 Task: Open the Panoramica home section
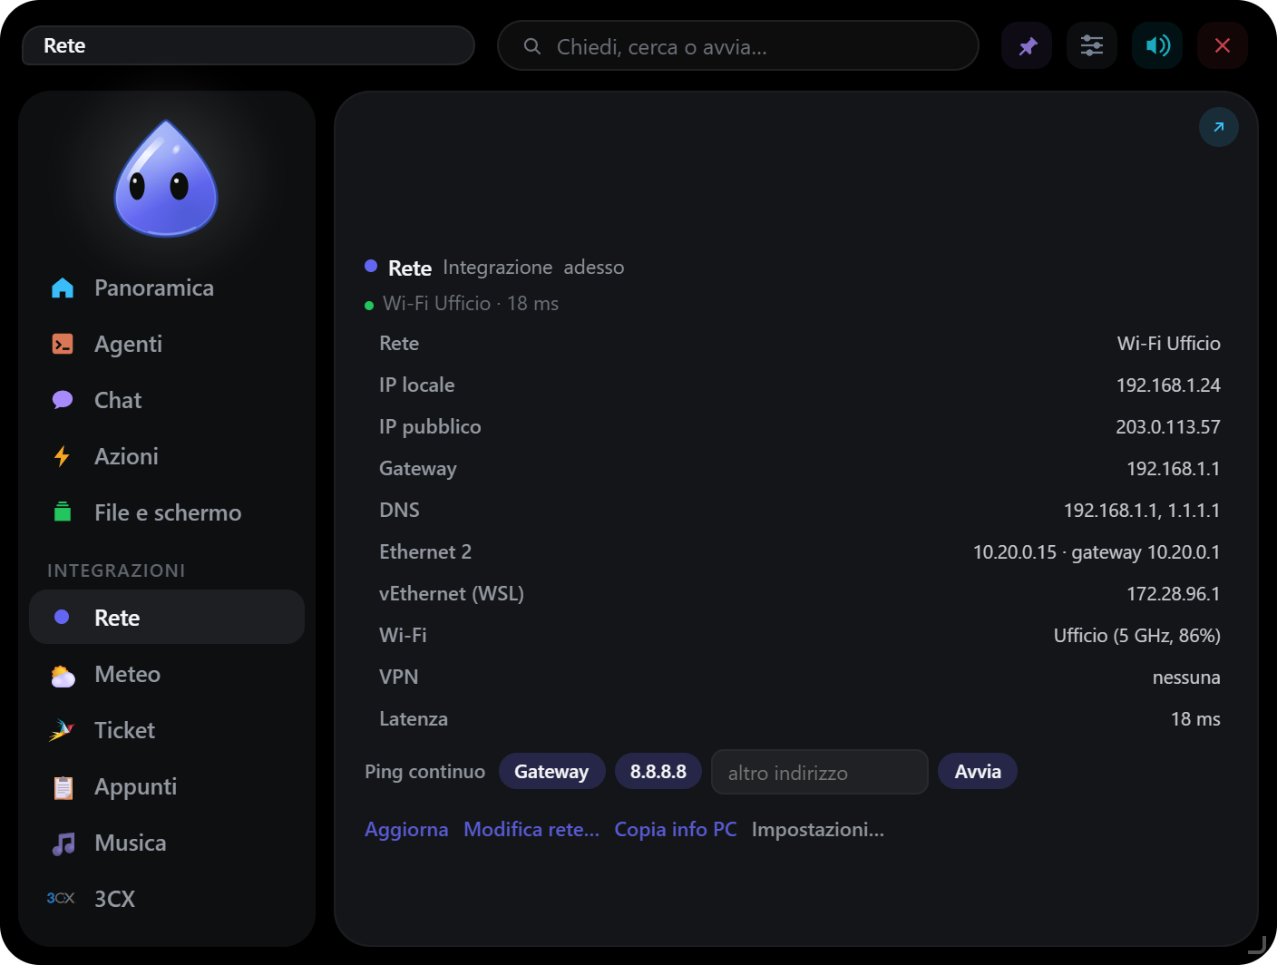(167, 288)
